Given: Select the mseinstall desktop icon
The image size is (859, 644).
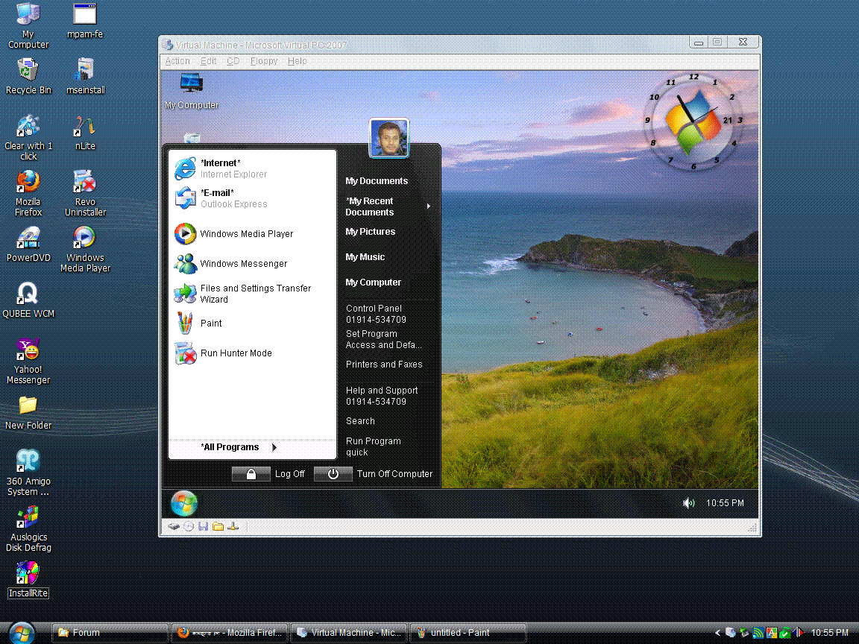Looking at the screenshot, I should tap(85, 76).
